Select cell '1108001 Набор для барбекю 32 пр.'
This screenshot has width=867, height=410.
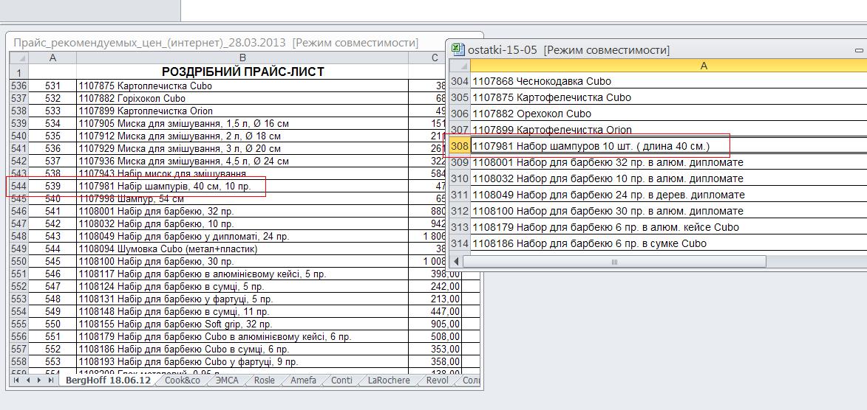pyautogui.click(x=668, y=162)
